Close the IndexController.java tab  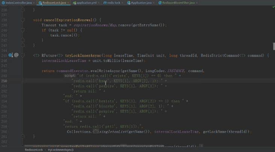(x=34, y=3)
